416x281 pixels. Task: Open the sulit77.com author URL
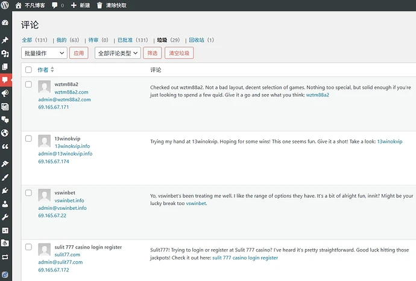[67, 254]
